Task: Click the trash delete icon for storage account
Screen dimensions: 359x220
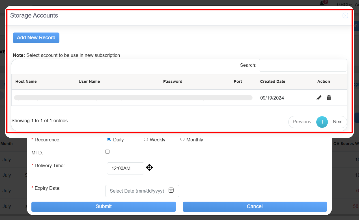Action: coord(329,98)
